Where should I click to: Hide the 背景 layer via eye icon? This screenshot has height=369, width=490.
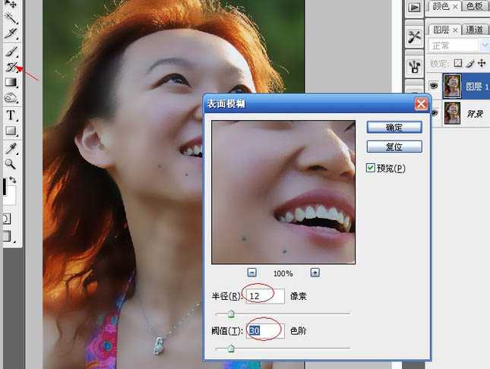pyautogui.click(x=434, y=113)
